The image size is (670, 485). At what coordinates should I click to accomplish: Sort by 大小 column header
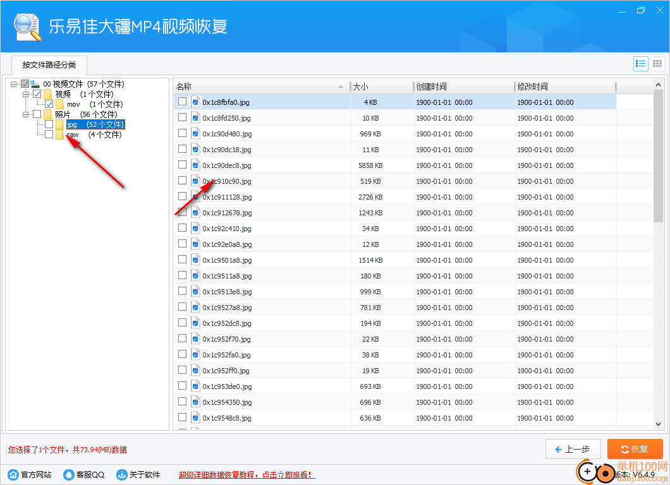382,87
